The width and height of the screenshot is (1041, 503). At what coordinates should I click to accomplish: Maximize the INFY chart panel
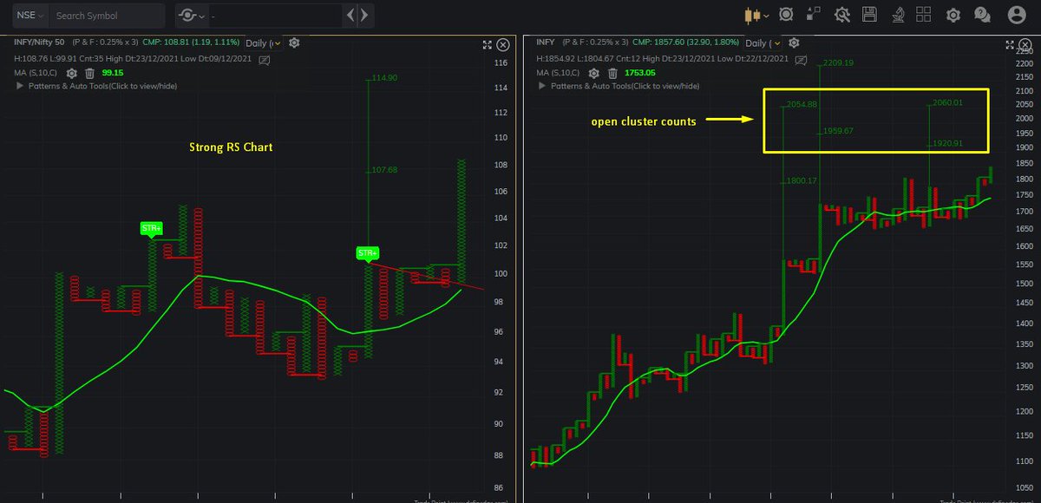[x=1009, y=45]
